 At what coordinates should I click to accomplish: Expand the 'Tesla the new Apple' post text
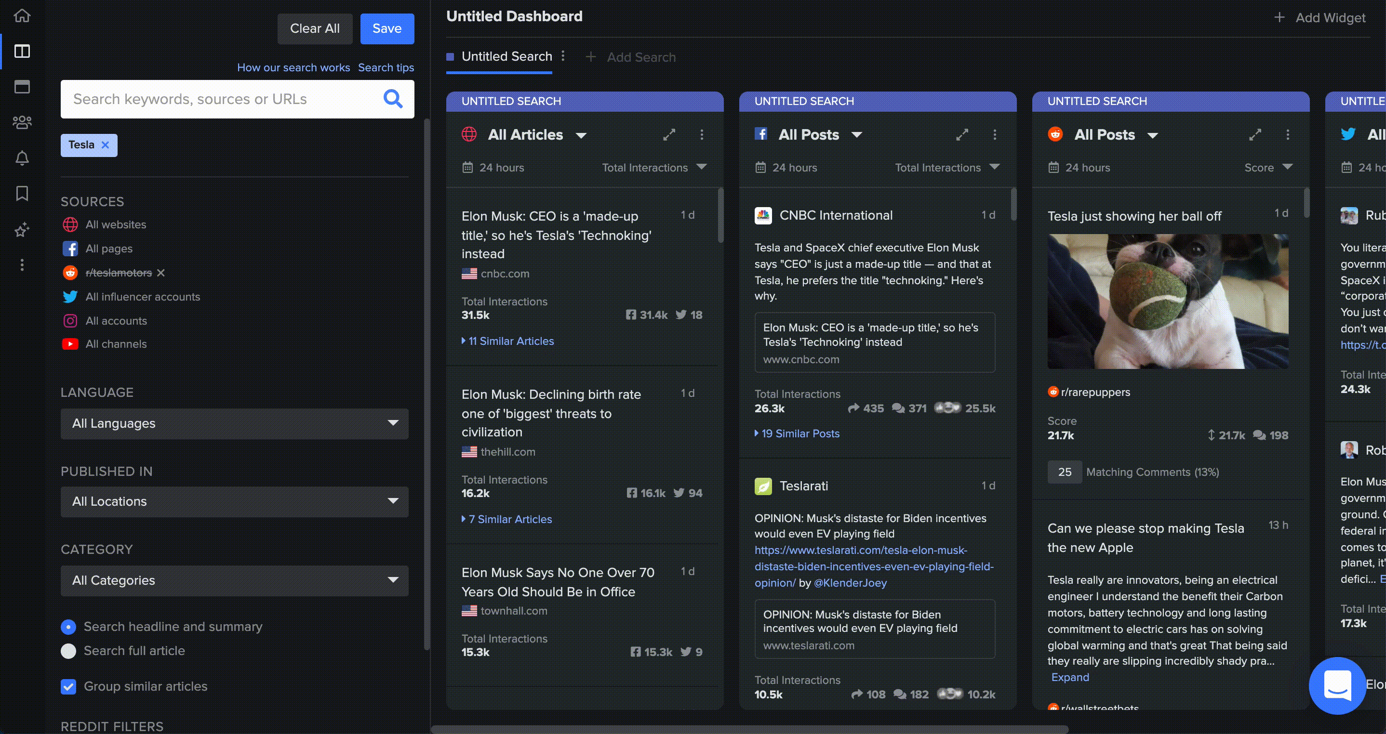[x=1070, y=677]
